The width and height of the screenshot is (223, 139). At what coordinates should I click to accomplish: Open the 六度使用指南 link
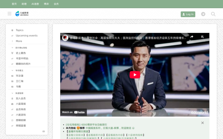click(135, 135)
